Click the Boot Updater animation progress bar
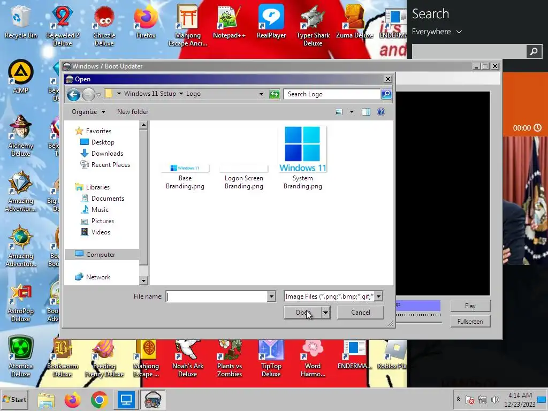 click(x=417, y=305)
